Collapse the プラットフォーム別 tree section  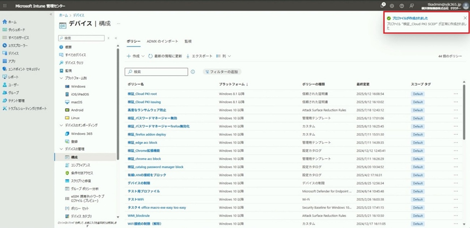(61, 78)
